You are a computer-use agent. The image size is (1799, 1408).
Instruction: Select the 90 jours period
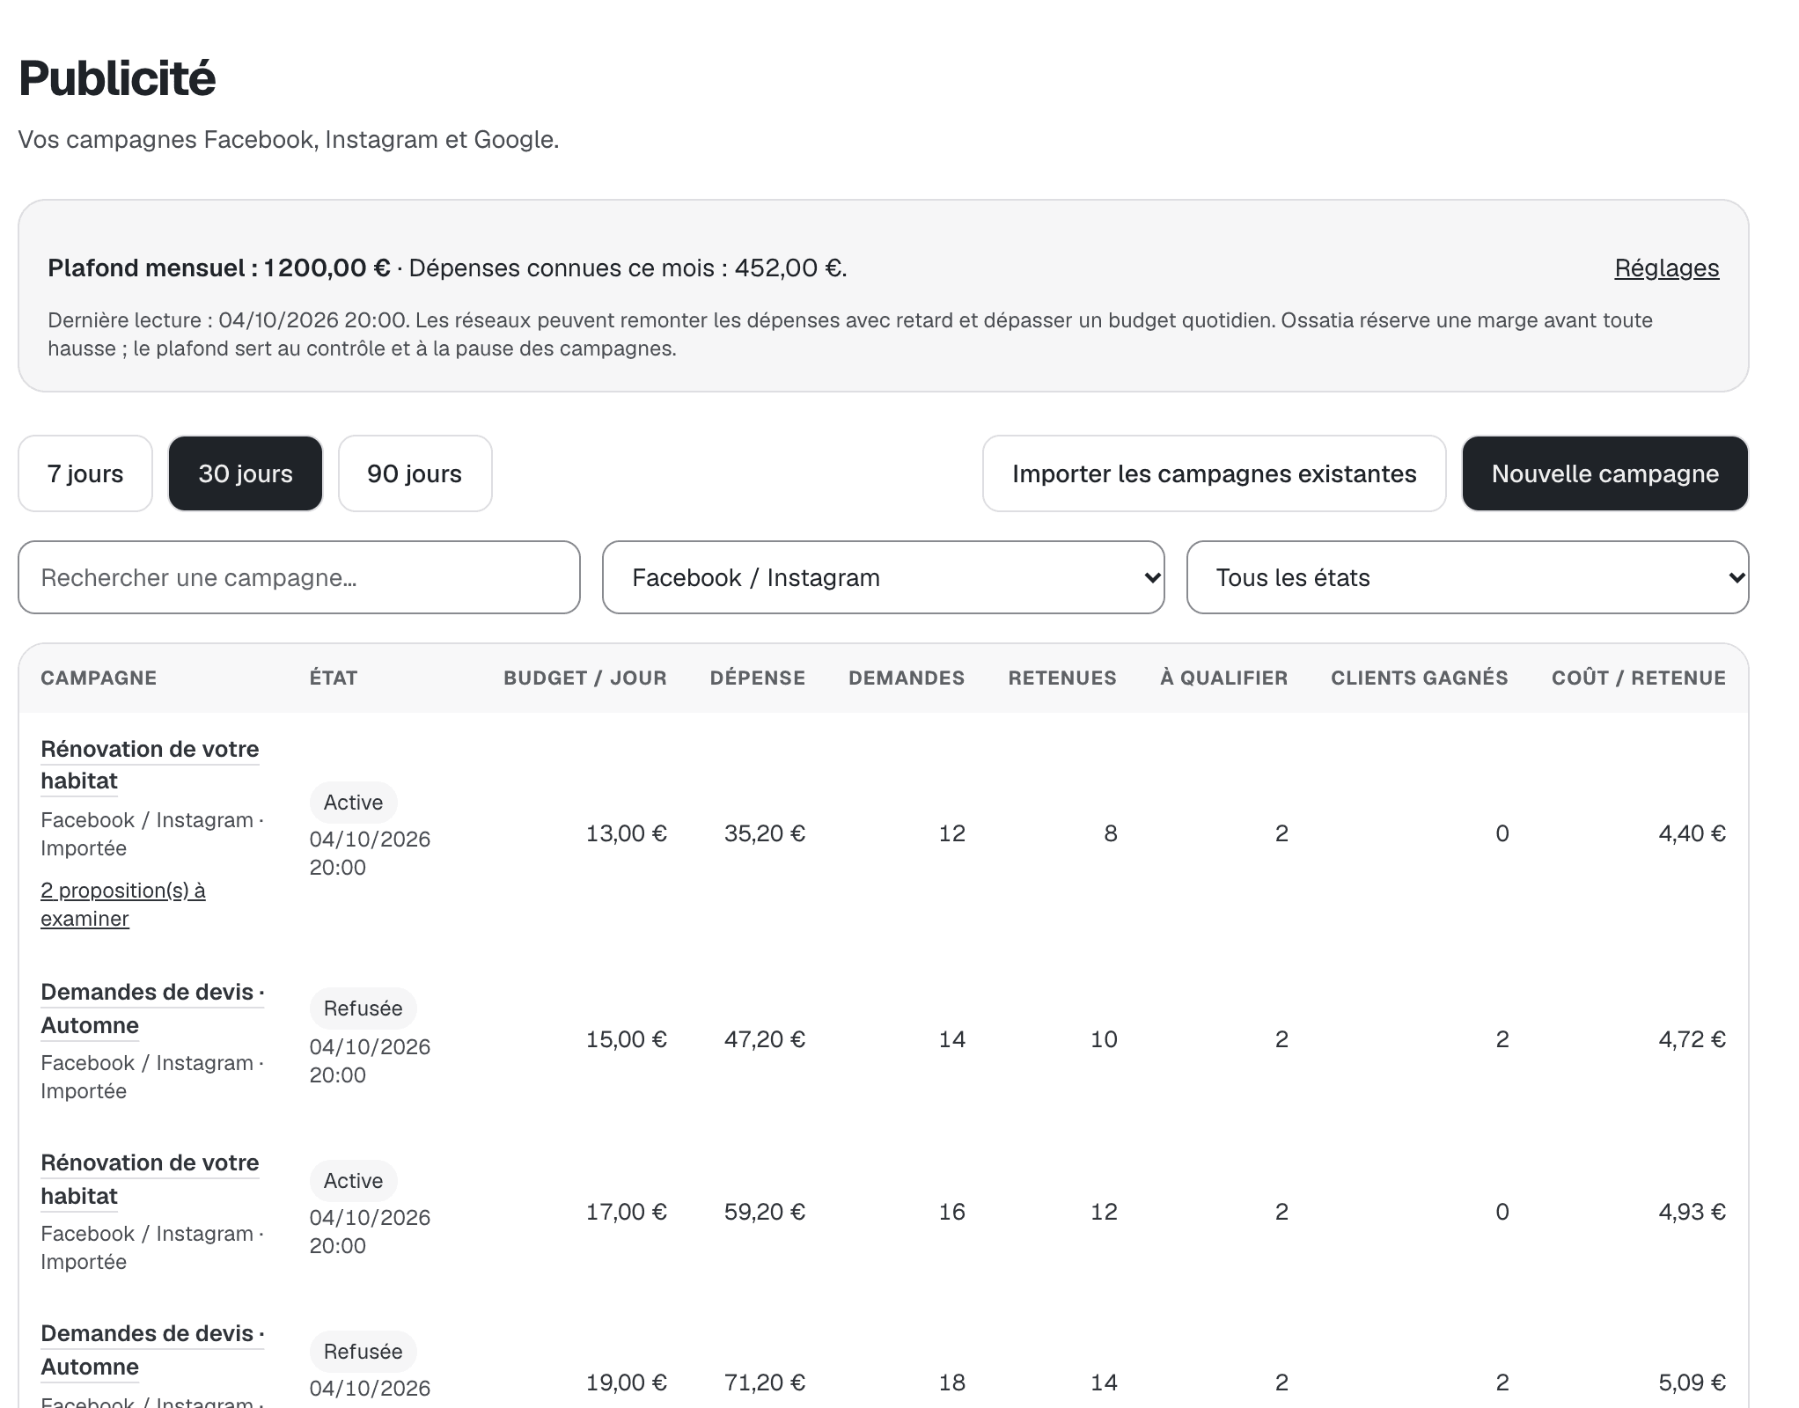(x=415, y=473)
